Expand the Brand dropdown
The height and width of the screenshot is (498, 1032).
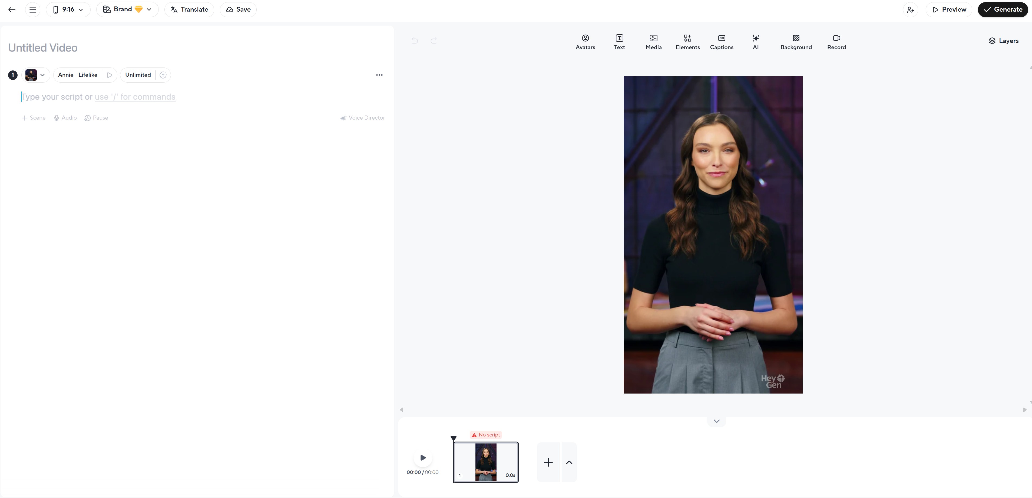(127, 10)
